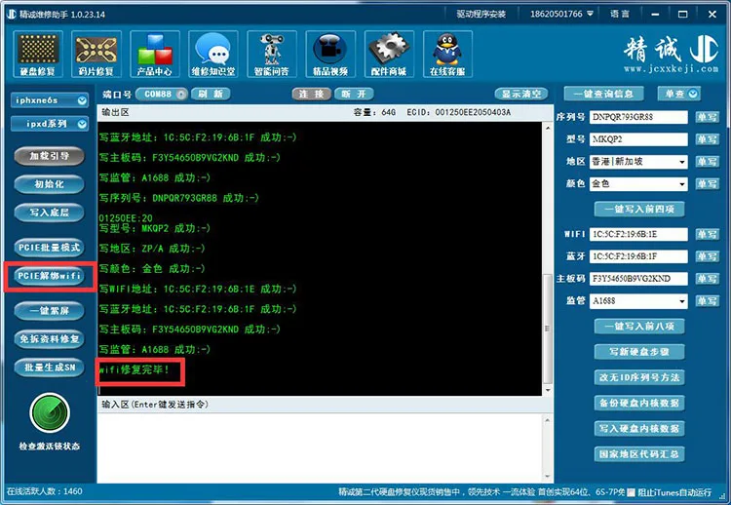731x505 pixels.
Task: Click 连接 connect button
Action: [x=312, y=95]
